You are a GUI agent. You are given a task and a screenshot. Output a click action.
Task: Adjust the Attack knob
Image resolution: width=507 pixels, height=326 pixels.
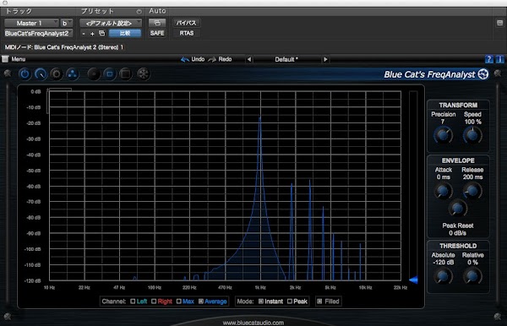tap(443, 191)
